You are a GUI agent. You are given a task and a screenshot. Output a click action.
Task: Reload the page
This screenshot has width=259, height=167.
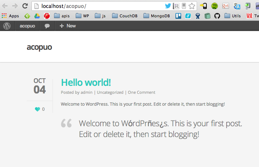coord(25,6)
